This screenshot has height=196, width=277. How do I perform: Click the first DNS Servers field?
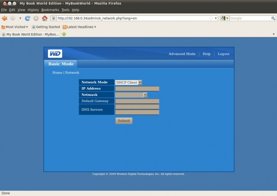pos(137,107)
